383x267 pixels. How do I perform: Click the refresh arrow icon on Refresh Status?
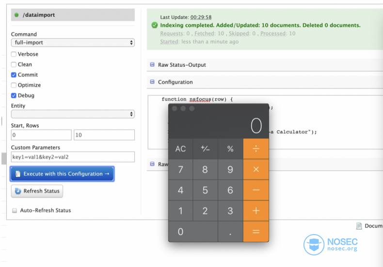click(x=18, y=191)
